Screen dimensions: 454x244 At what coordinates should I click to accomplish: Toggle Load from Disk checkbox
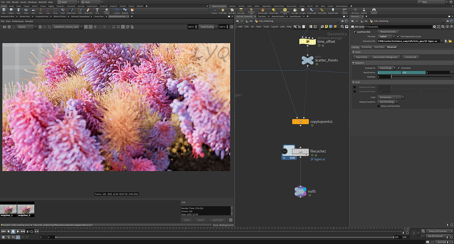(x=355, y=32)
